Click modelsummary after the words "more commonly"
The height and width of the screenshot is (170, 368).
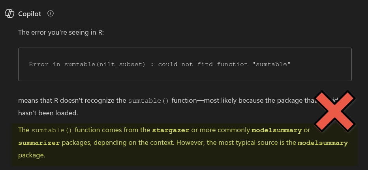tap(276, 130)
